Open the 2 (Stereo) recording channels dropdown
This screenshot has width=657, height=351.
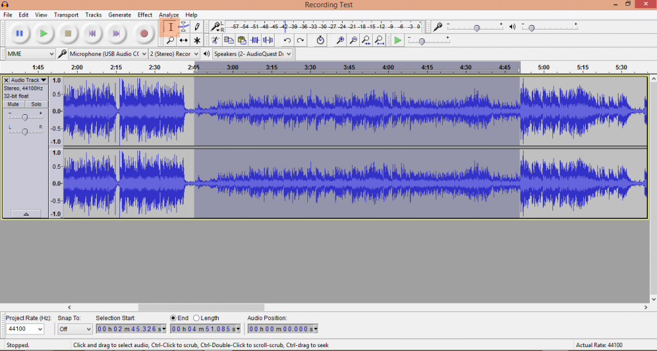tap(174, 54)
